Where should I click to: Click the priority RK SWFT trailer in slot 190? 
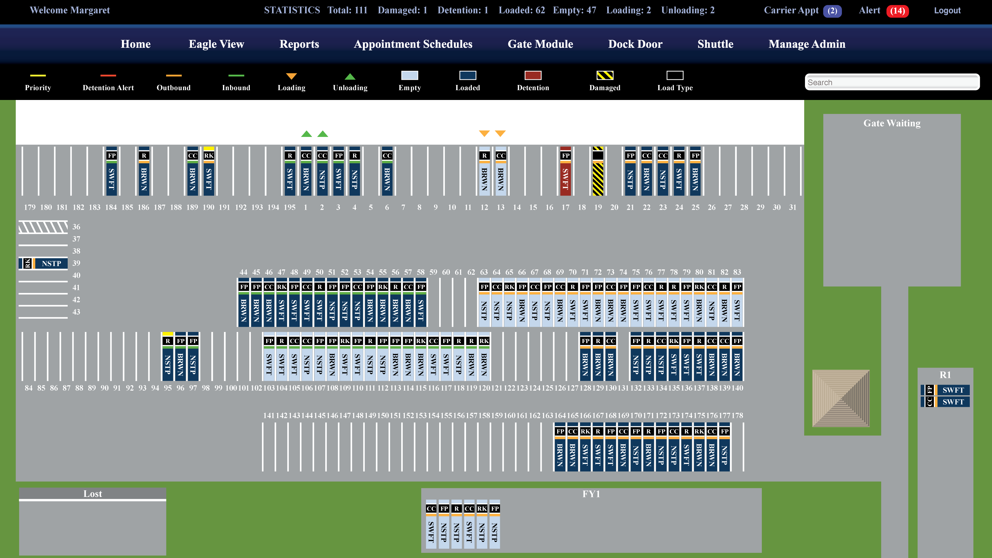point(209,171)
